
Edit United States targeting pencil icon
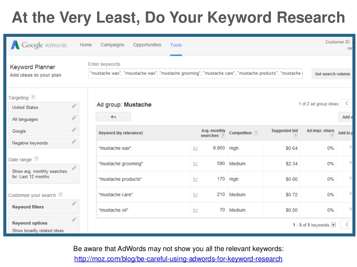point(74,106)
